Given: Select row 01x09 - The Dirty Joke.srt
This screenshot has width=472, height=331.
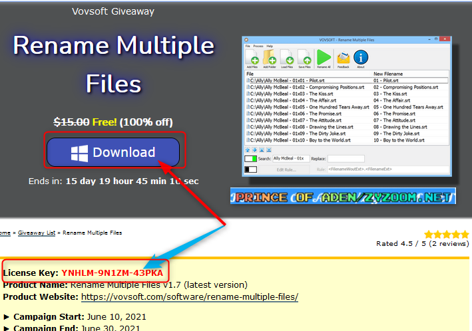Looking at the screenshot, I should click(x=347, y=134).
